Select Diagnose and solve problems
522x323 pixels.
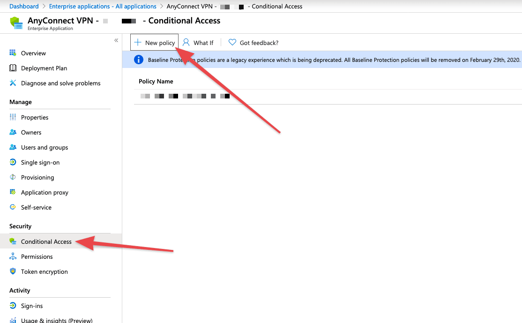(x=60, y=83)
